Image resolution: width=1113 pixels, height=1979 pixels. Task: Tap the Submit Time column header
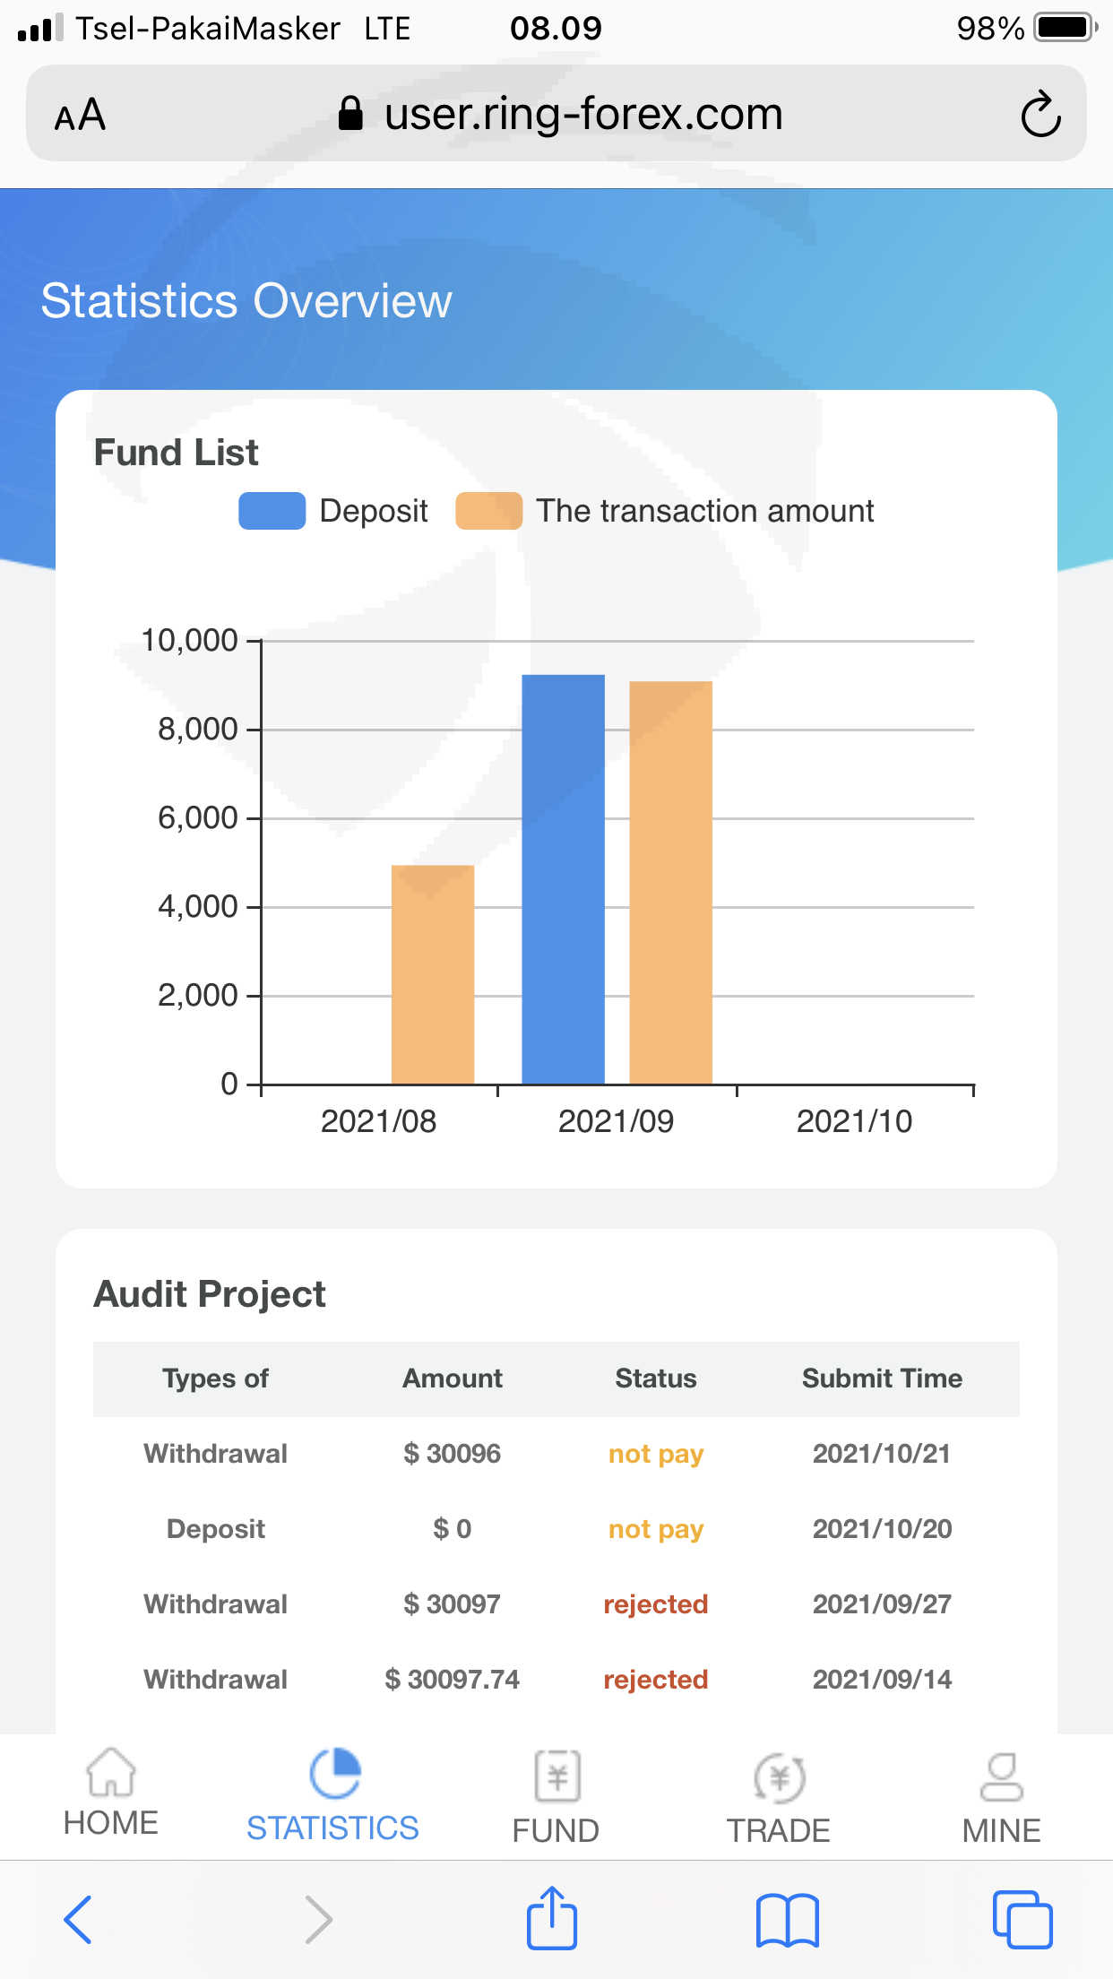point(882,1378)
